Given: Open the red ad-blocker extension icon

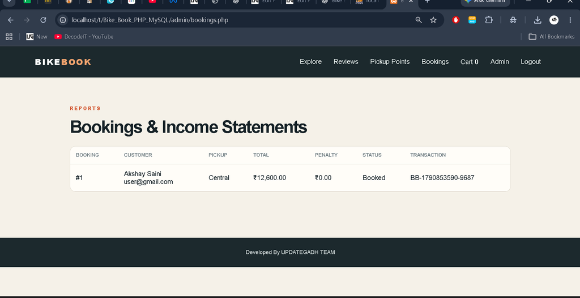Looking at the screenshot, I should pyautogui.click(x=456, y=20).
